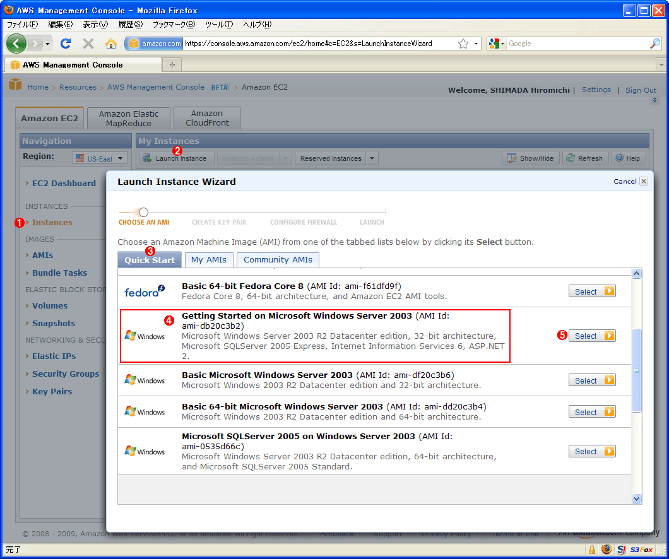The height and width of the screenshot is (559, 669).
Task: Focus the Google search input field
Action: tap(577, 44)
